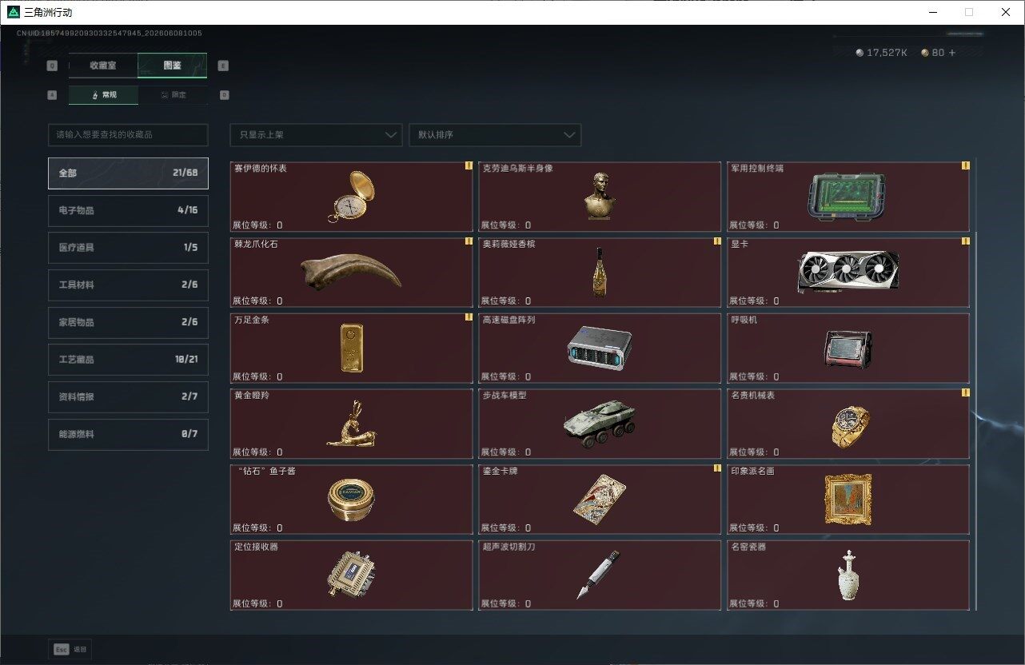Click the collectible search input field
This screenshot has height=665, width=1025.
pyautogui.click(x=128, y=135)
